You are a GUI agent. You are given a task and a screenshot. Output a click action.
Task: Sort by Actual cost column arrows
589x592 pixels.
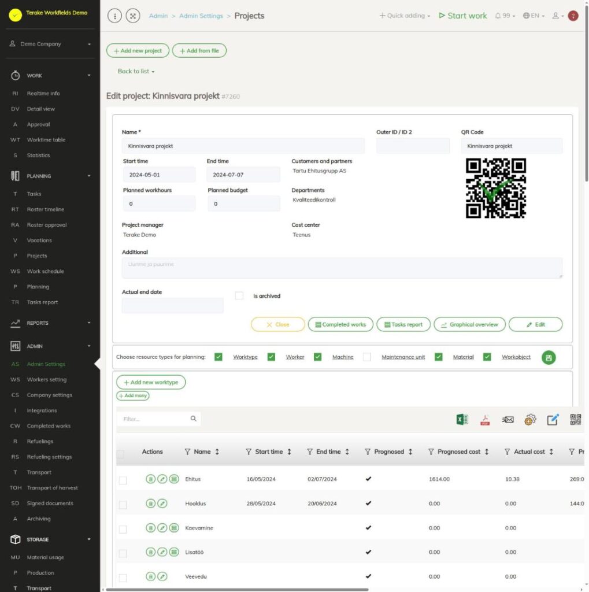point(551,452)
